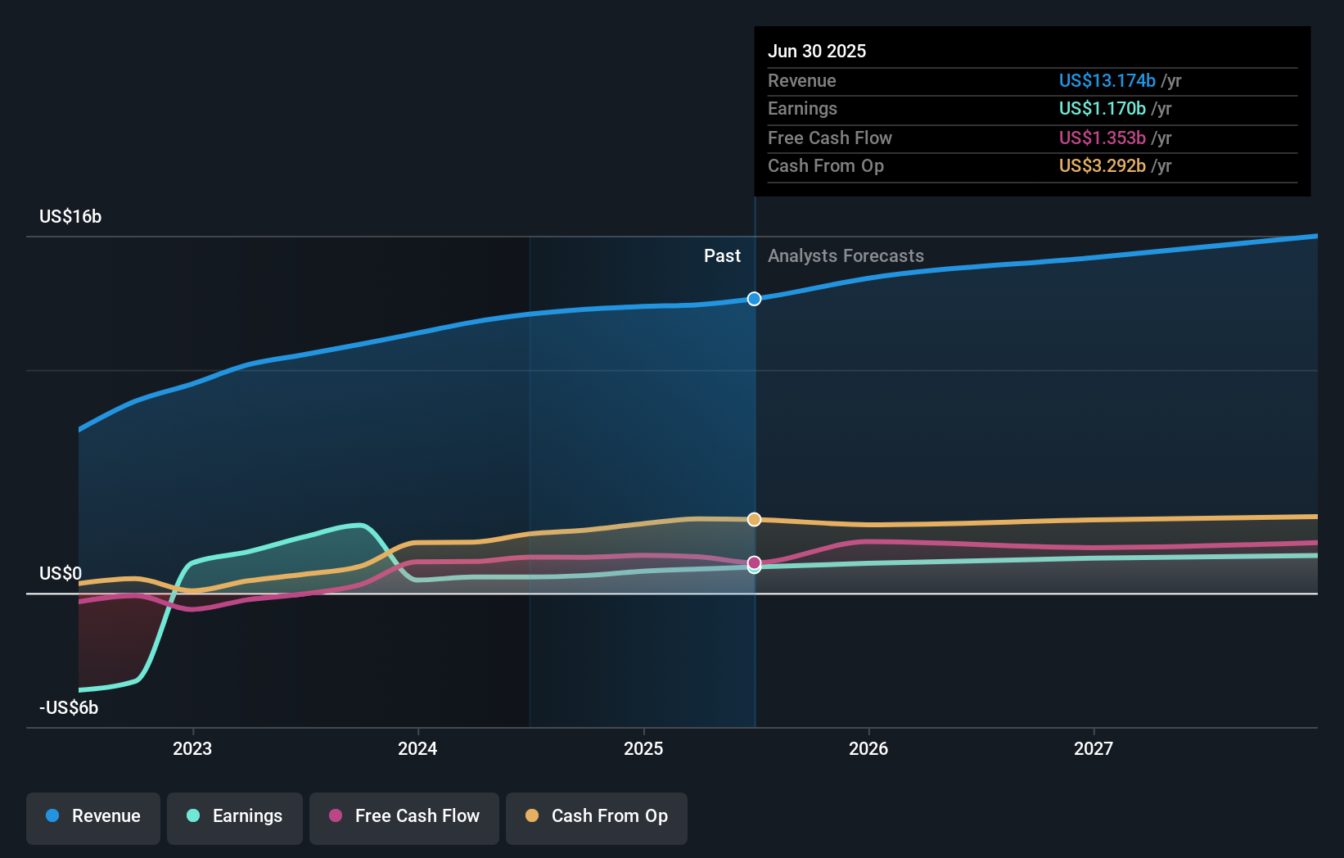Select the Cash From Op marker on the divider line
Screen dimensions: 1344x858
pyautogui.click(x=753, y=518)
